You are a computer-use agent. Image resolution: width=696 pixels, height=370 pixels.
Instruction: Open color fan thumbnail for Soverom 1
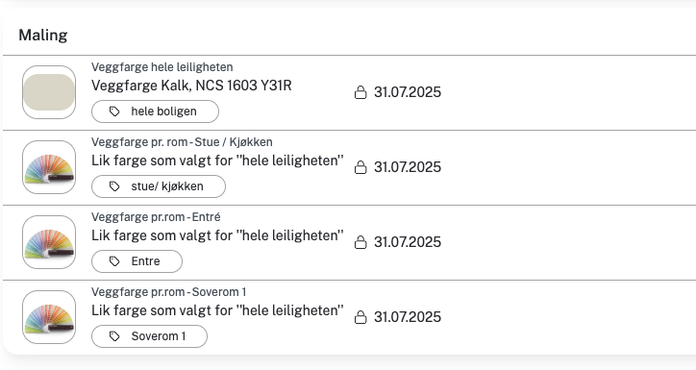click(49, 317)
